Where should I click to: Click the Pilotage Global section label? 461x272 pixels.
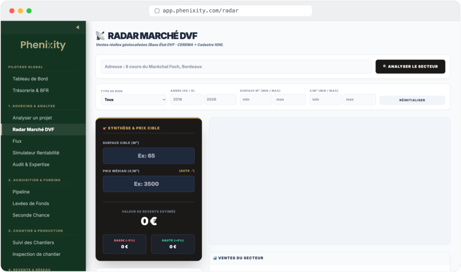[26, 67]
